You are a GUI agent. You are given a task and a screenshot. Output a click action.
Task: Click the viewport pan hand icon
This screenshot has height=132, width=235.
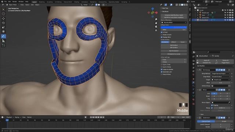point(156,23)
